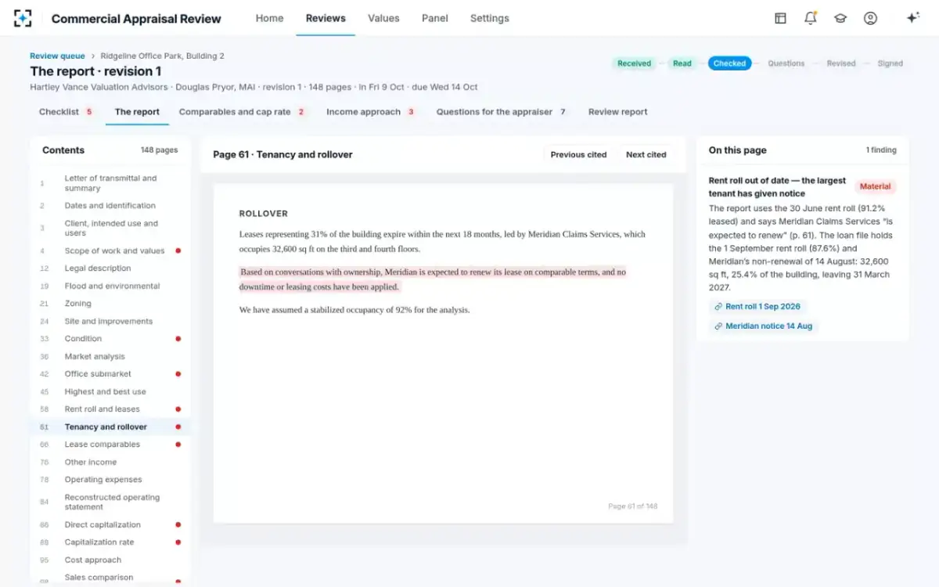Open Meridian notice 14 Aug attachment
This screenshot has height=587, width=939.
click(x=764, y=326)
